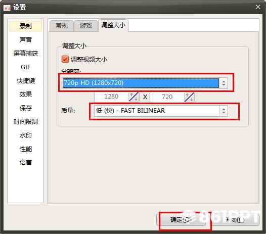
Task: Toggle the 调整视频大小 checkbox
Action: tap(65, 59)
